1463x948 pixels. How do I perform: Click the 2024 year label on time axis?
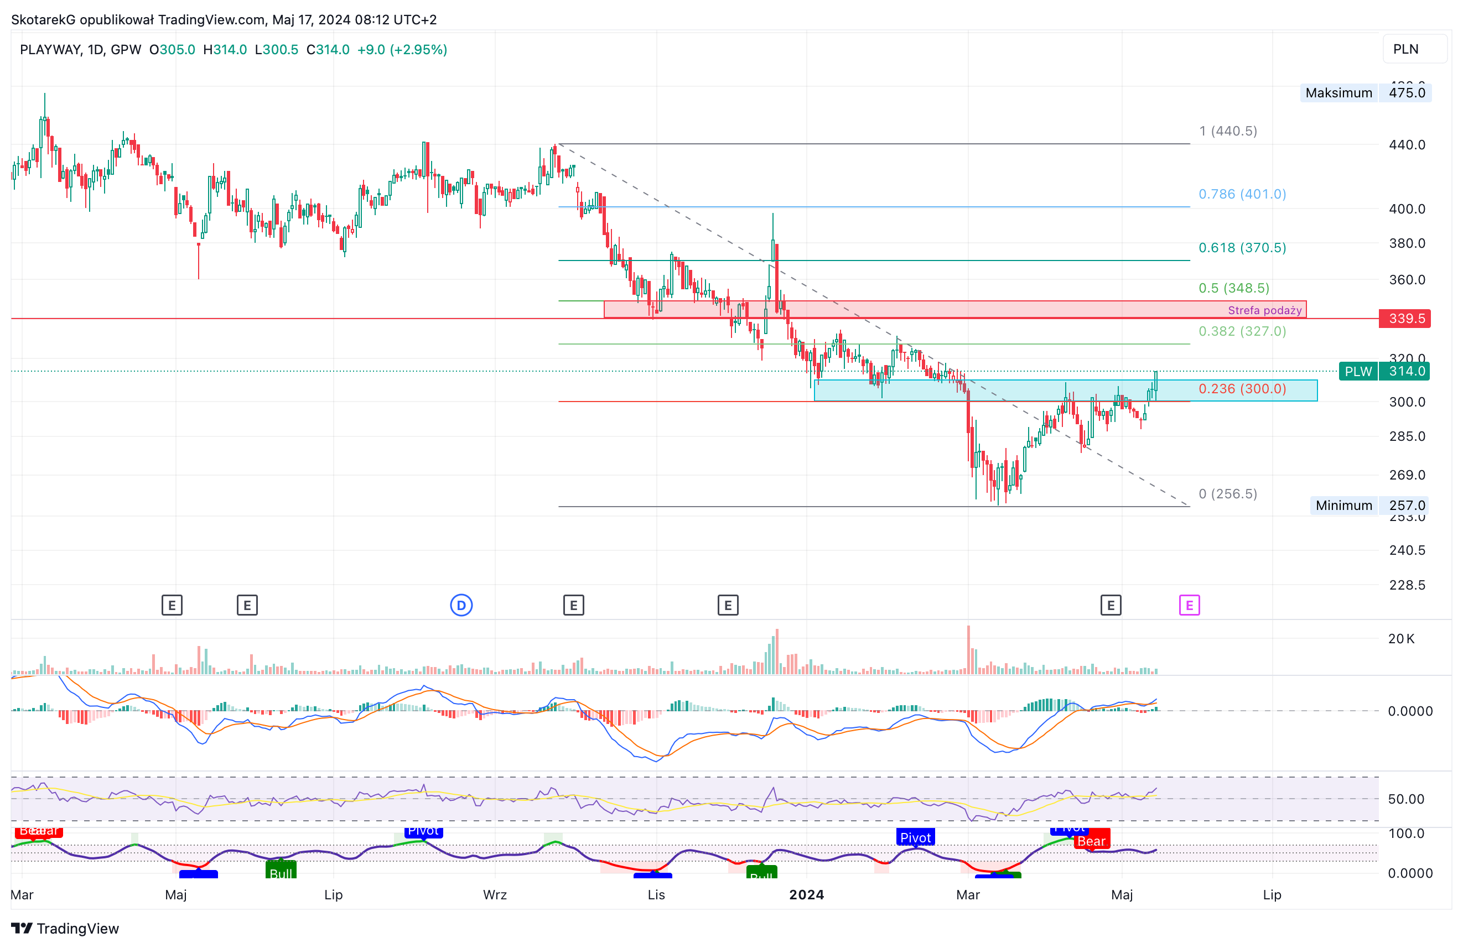coord(807,894)
